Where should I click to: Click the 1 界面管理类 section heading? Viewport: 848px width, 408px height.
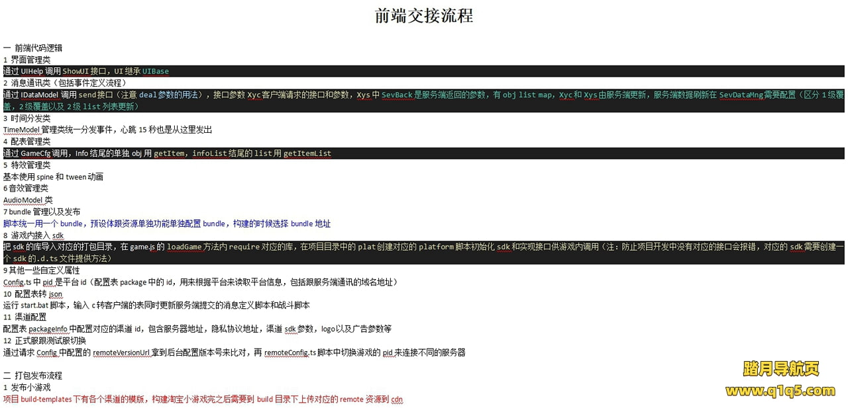pos(26,60)
